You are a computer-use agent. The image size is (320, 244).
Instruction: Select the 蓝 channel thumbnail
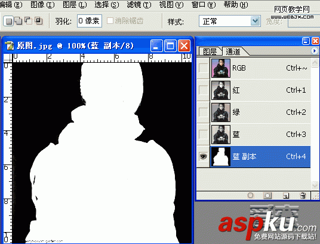click(221, 135)
